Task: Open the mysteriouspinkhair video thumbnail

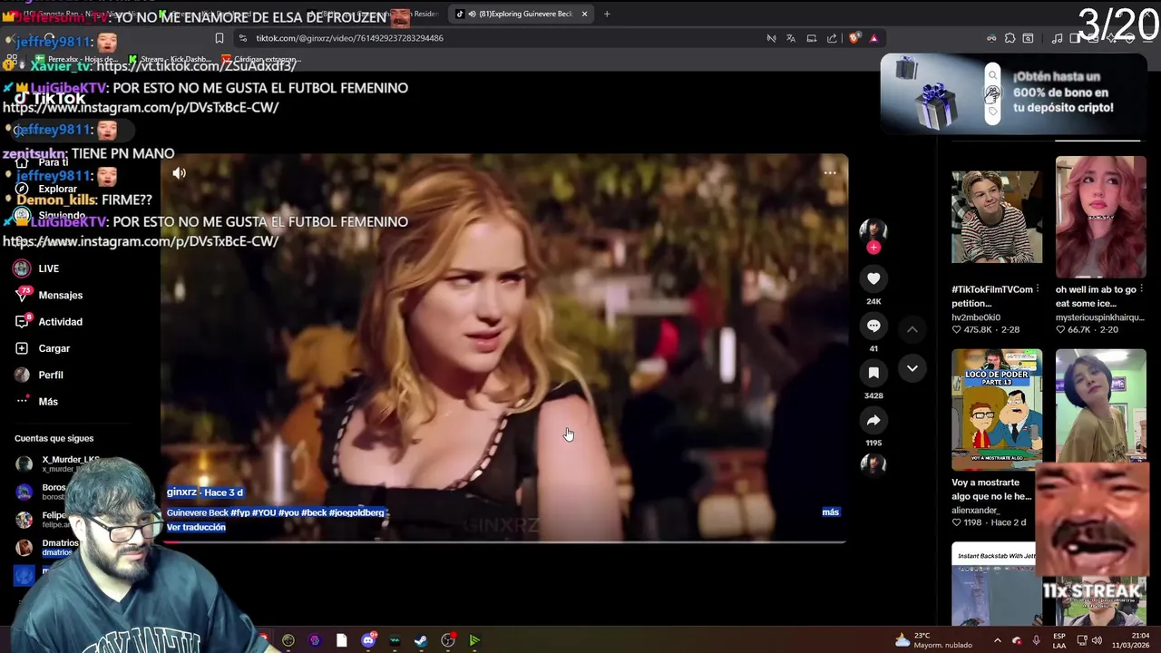Action: pos(1100,218)
